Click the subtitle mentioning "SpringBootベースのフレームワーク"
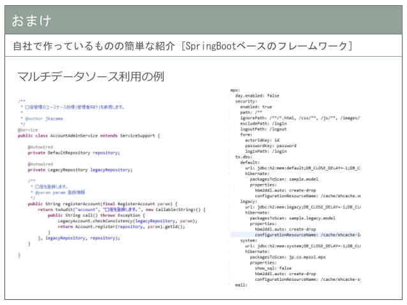 (182, 46)
